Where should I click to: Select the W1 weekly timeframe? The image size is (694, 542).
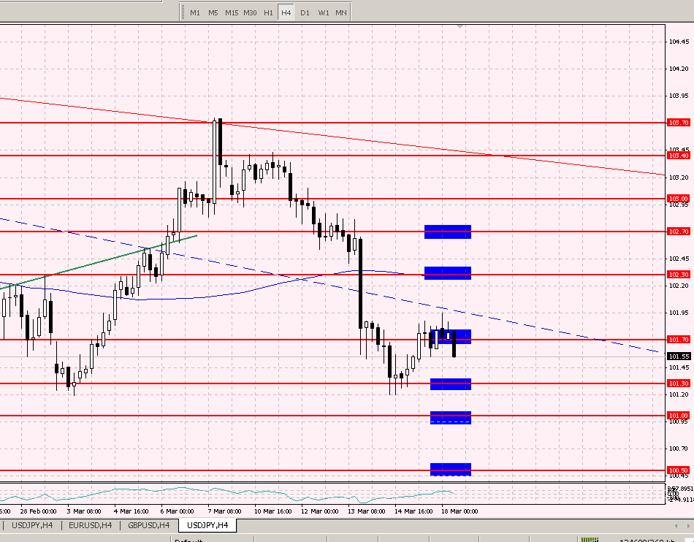pos(324,13)
